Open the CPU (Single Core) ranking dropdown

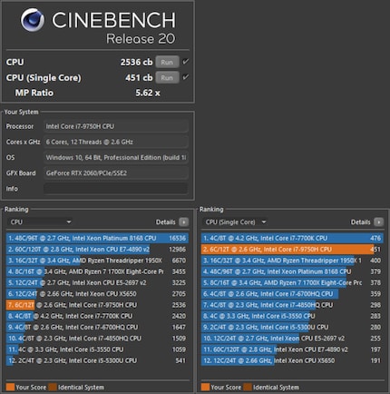coord(235,222)
